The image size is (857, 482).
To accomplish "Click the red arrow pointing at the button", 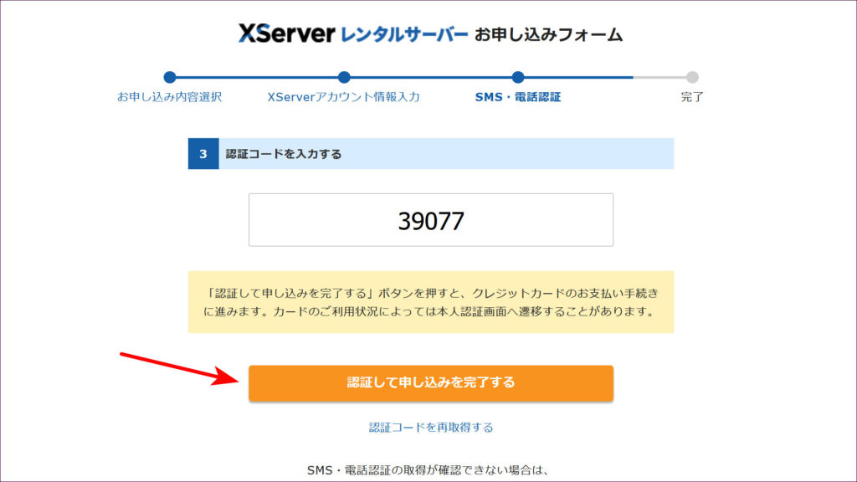I will [176, 367].
